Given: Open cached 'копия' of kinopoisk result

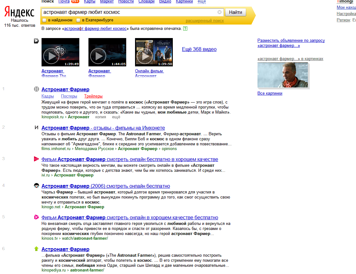Looking at the screenshot, I should point(101,117).
